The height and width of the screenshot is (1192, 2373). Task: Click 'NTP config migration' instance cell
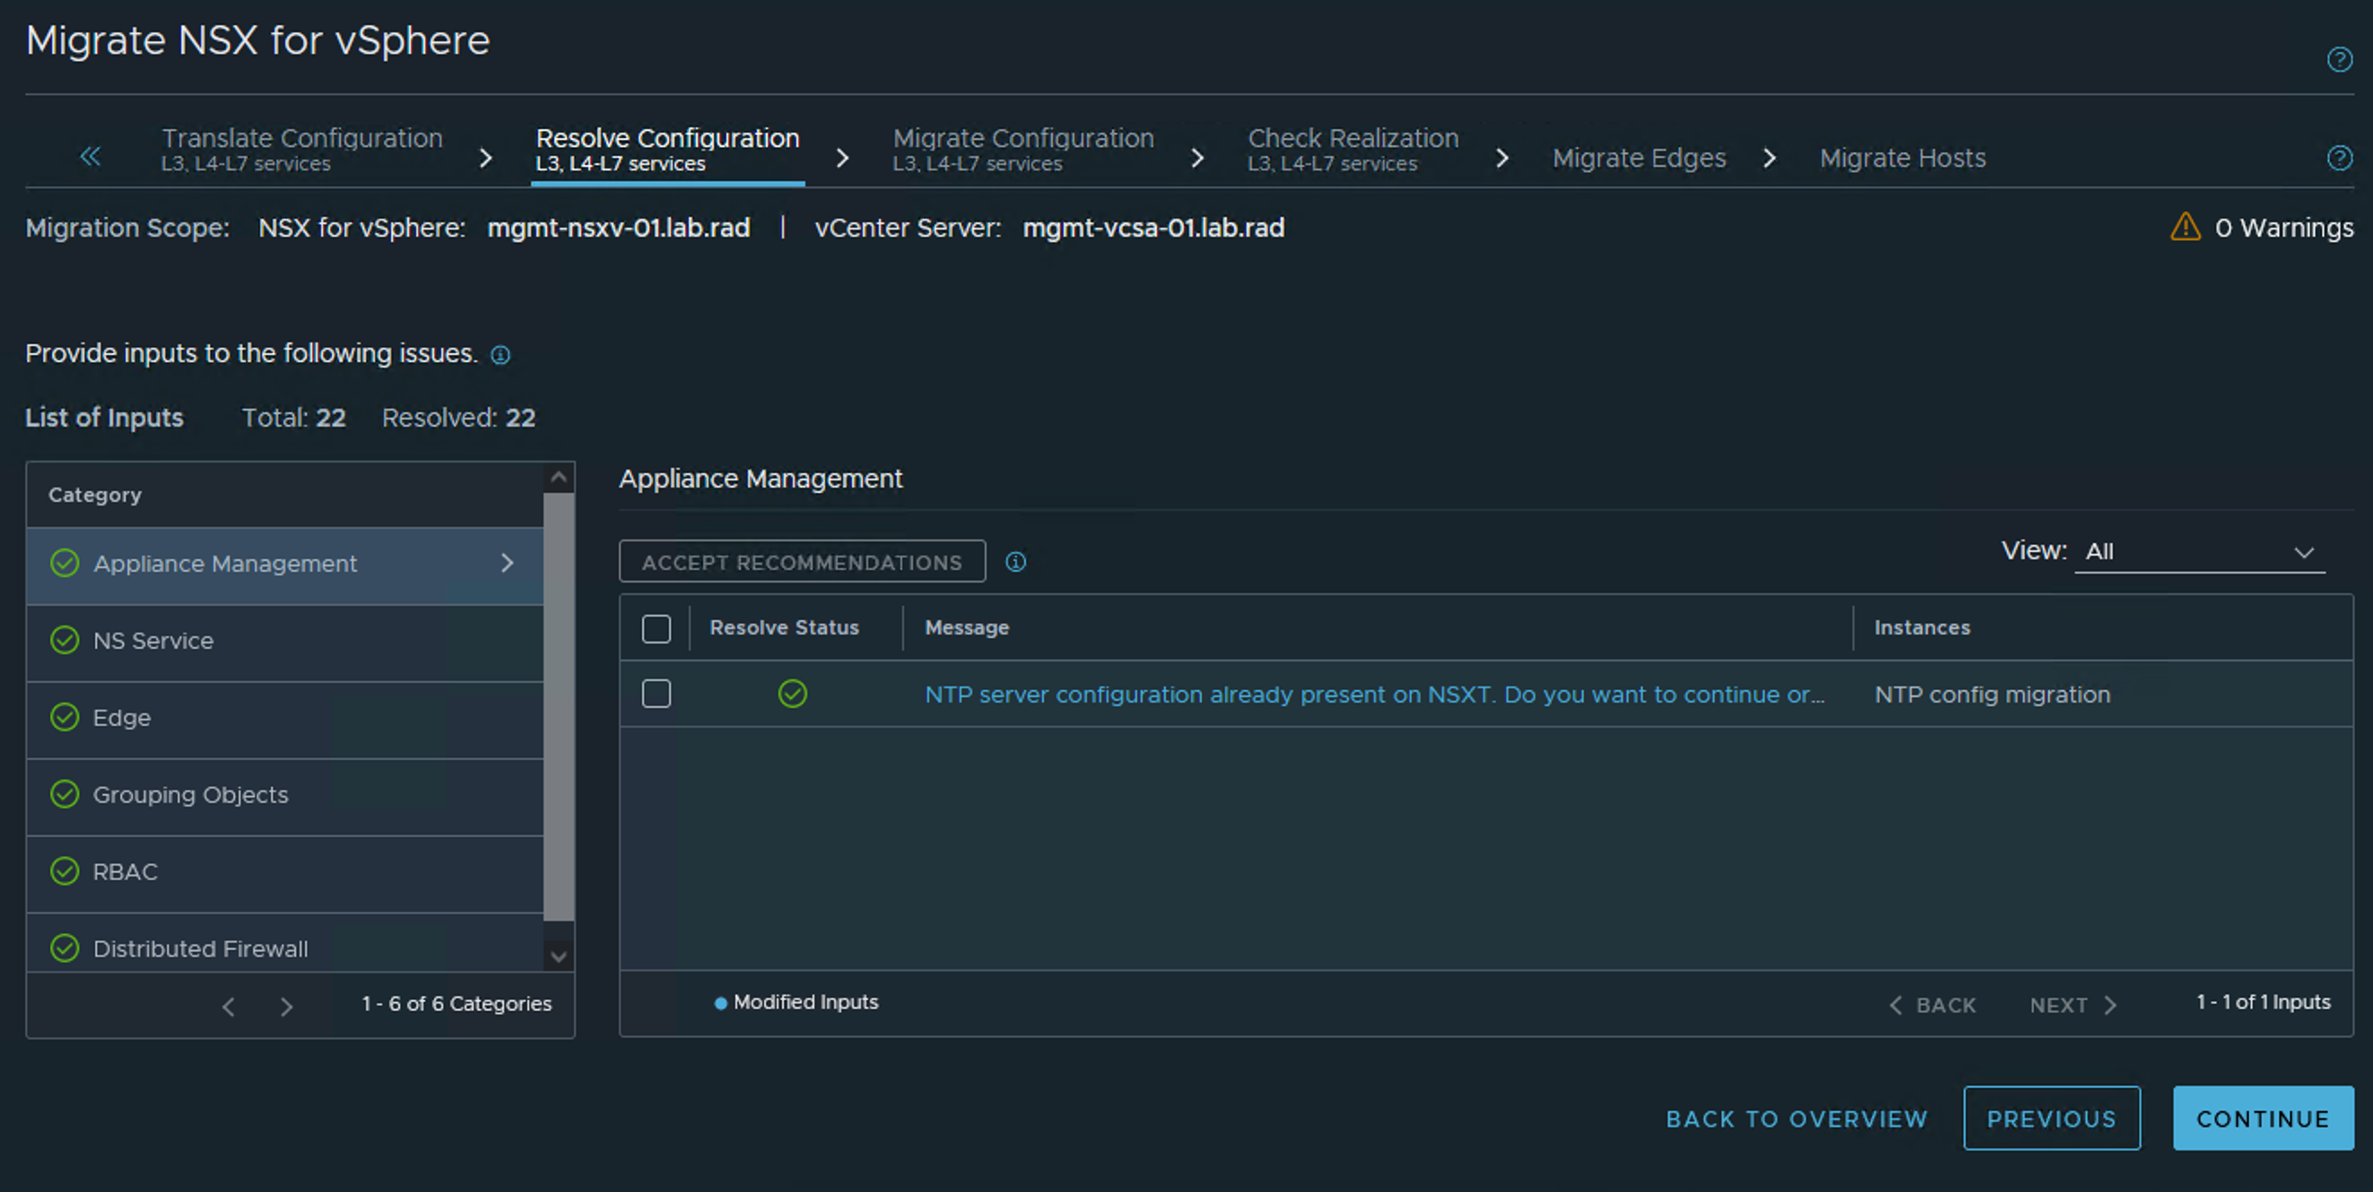click(x=1992, y=694)
